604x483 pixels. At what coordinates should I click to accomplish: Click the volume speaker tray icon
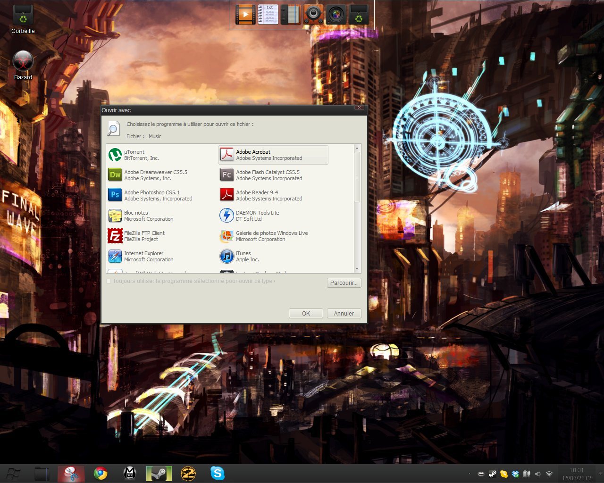point(538,474)
